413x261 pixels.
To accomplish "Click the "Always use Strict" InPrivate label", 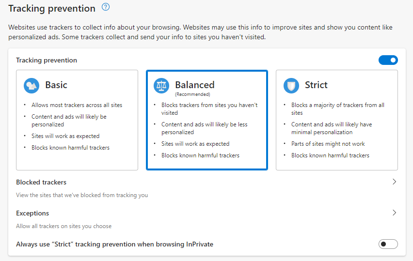I will tap(114, 244).
